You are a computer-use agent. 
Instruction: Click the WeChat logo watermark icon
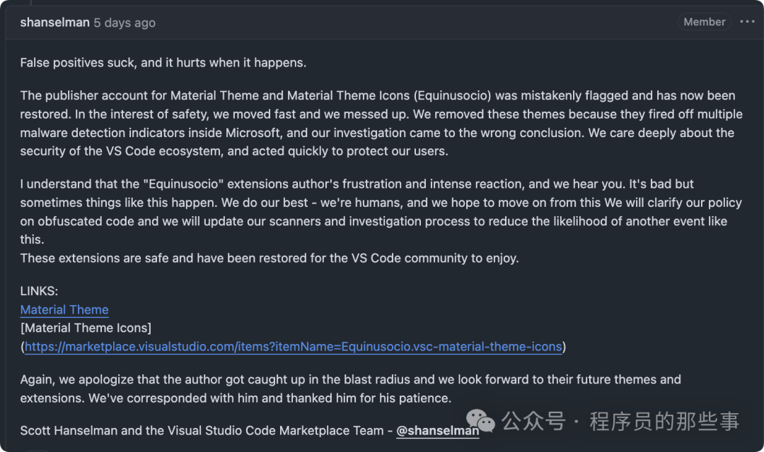coord(480,420)
